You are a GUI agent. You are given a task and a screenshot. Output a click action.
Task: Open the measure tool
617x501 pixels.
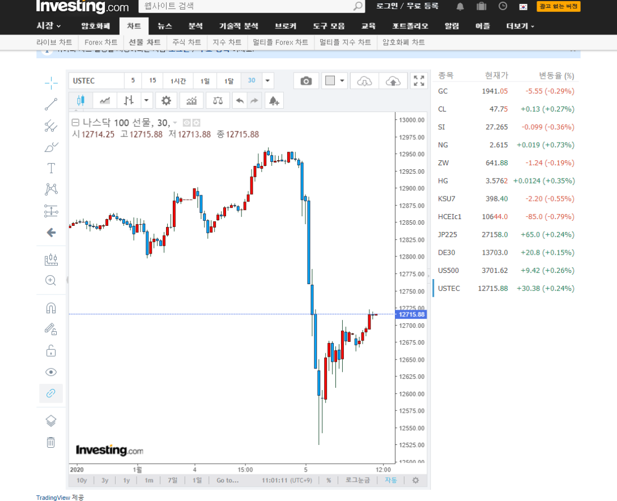(x=51, y=259)
